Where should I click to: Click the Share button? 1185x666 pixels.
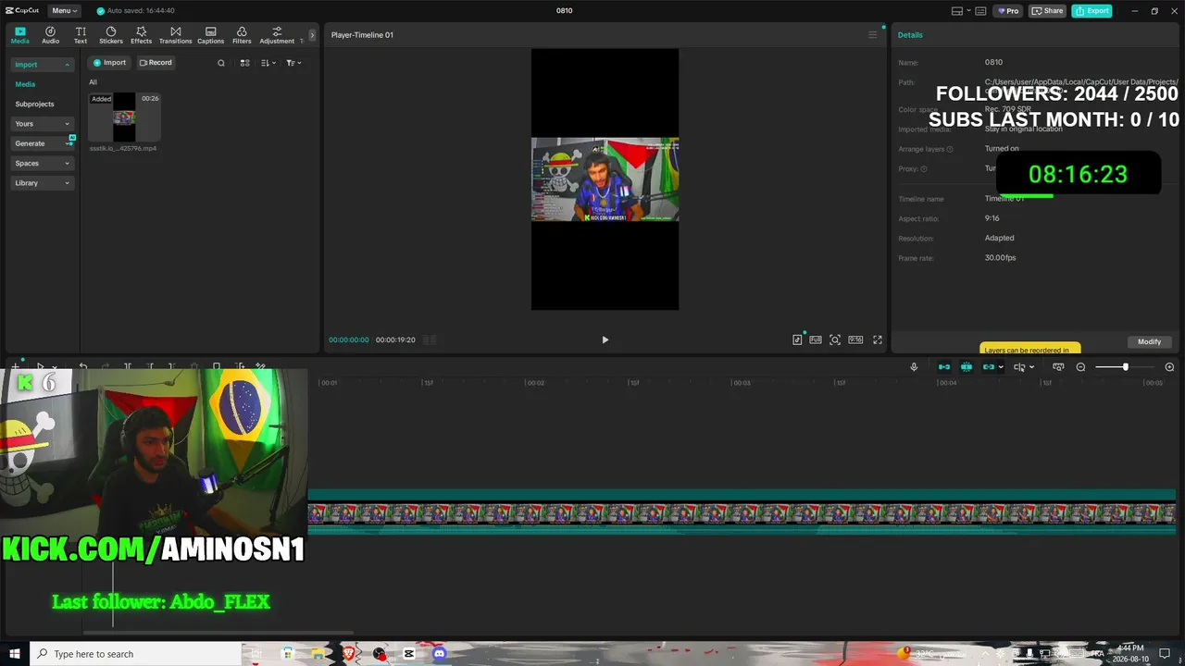pos(1048,11)
